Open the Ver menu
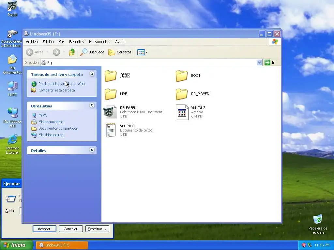The image size is (334, 250). click(61, 42)
